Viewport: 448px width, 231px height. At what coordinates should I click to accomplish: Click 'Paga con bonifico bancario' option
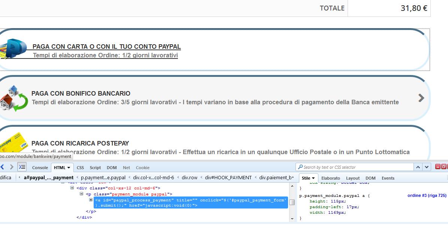(x=81, y=93)
